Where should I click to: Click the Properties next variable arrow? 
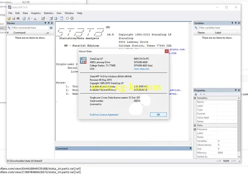(204, 94)
